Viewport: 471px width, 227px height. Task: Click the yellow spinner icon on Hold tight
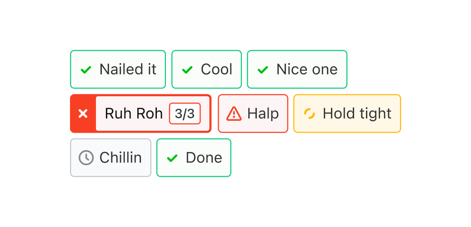309,113
